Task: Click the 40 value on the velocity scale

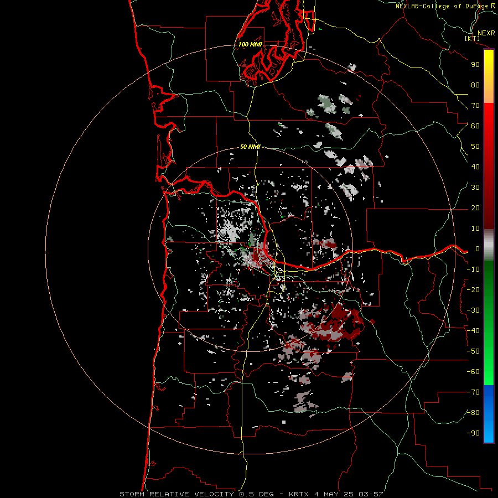Action: (x=475, y=167)
